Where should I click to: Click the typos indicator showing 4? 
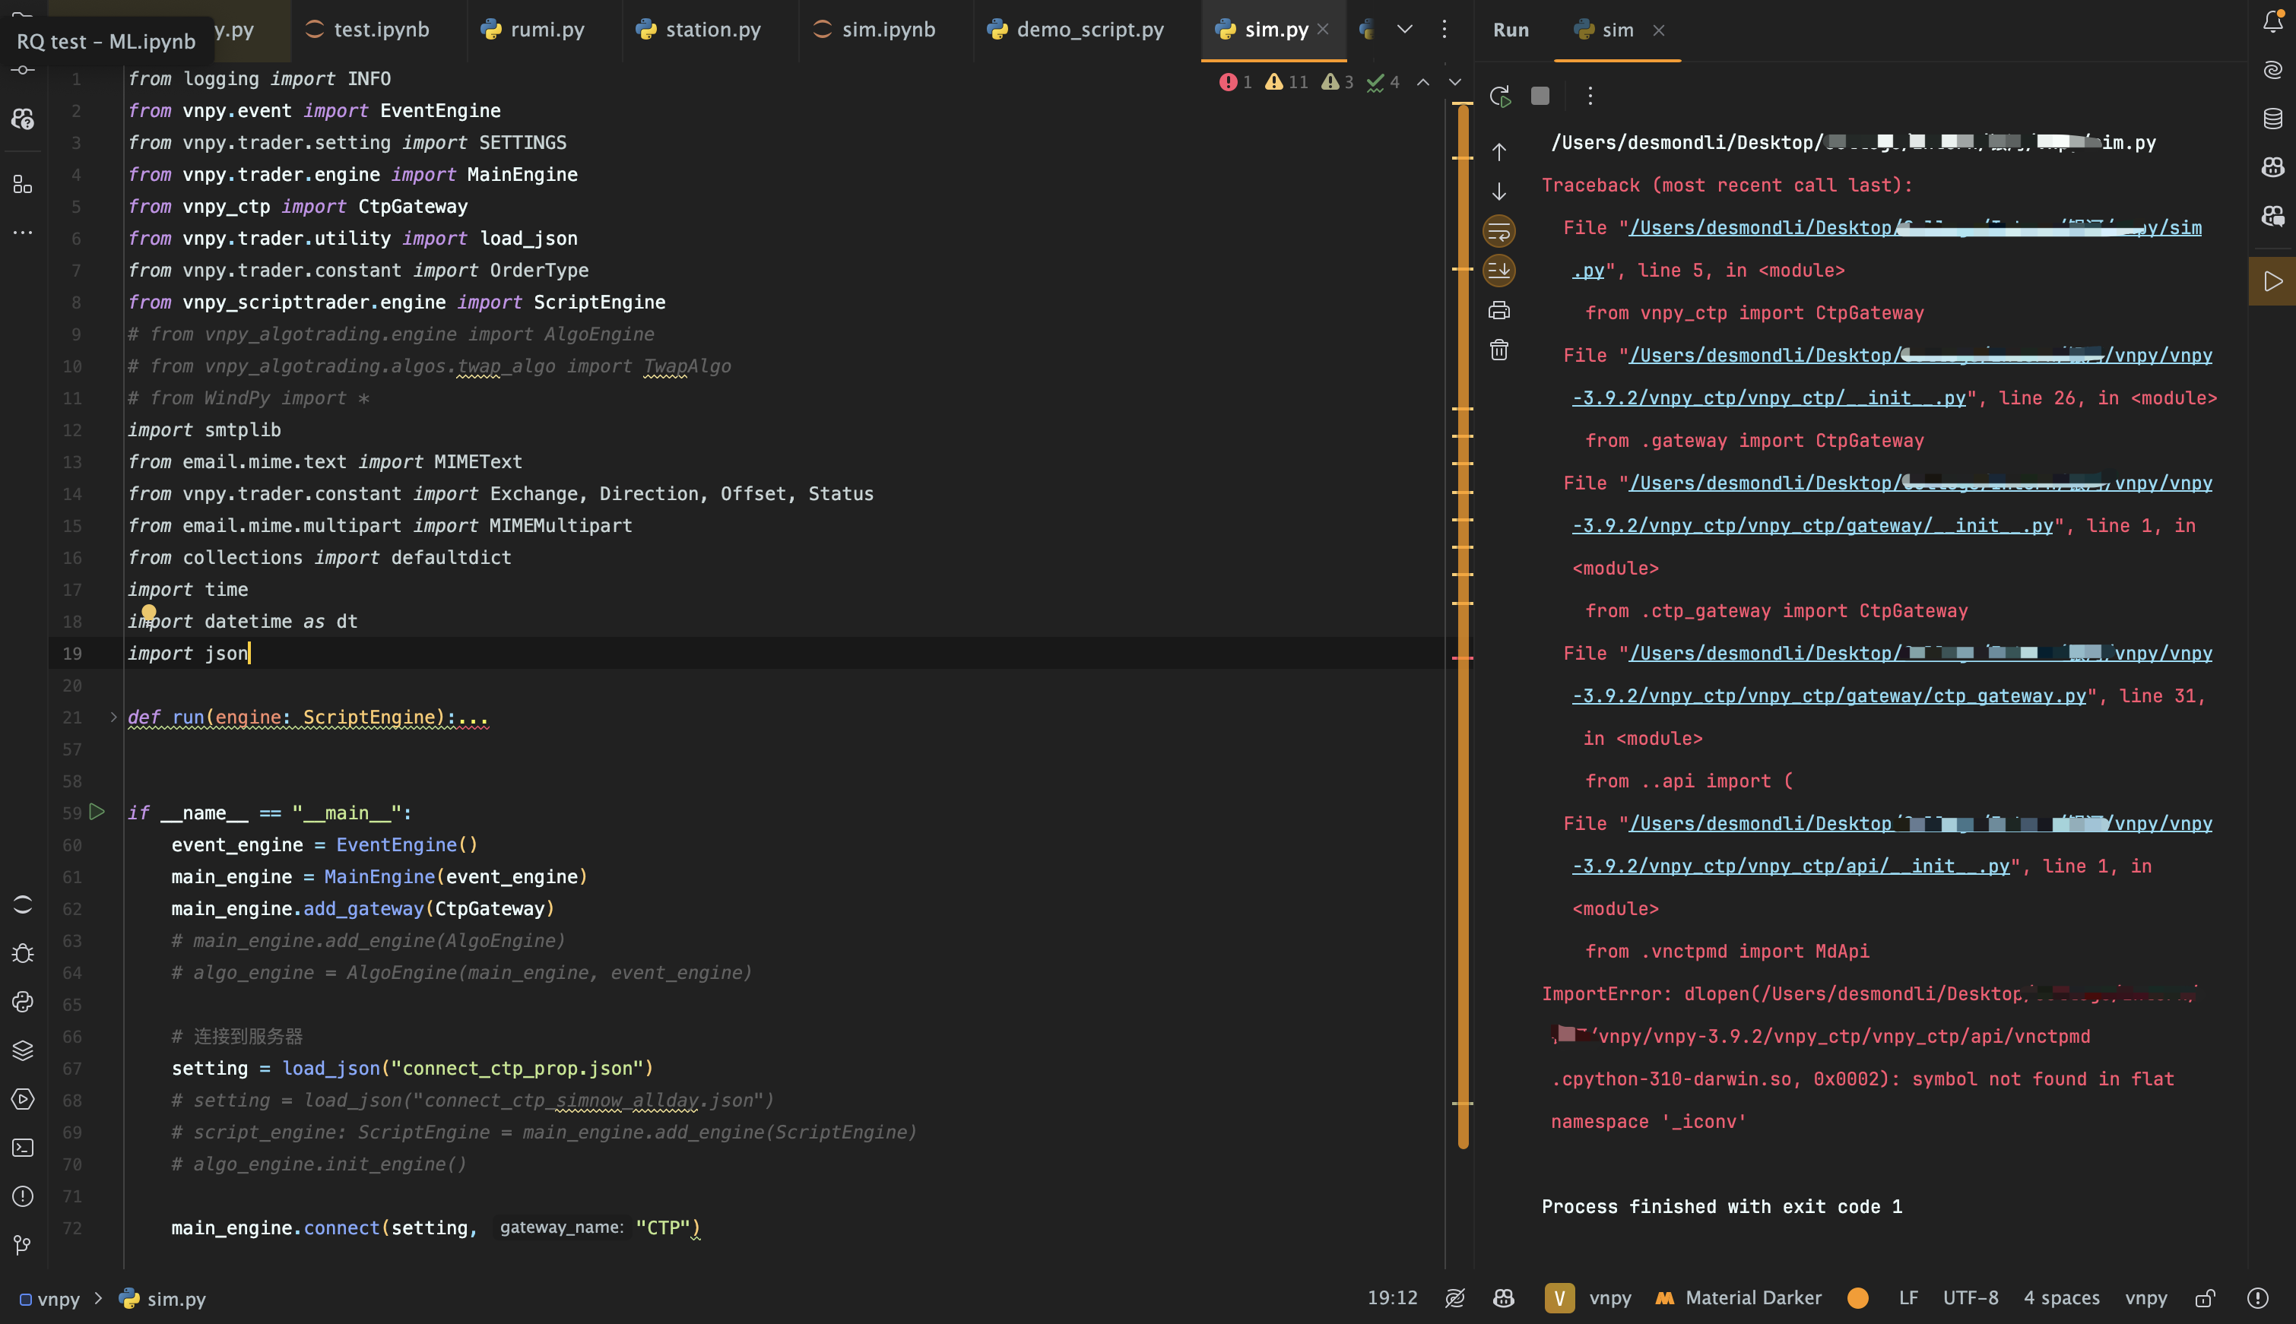coord(1383,82)
